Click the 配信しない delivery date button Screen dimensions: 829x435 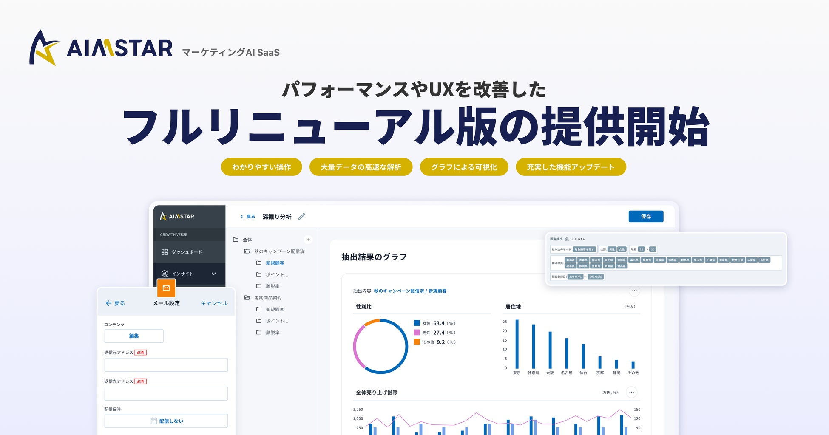pos(166,421)
